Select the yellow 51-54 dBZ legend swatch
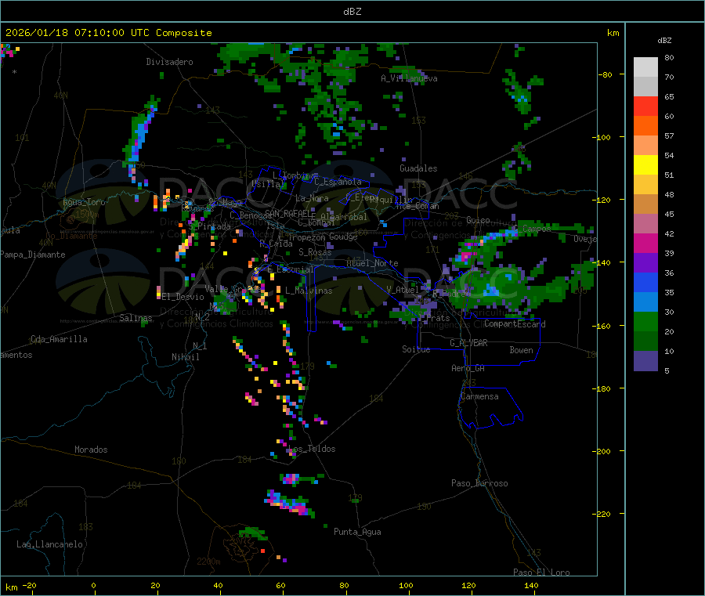This screenshot has height=596, width=705. 645,165
